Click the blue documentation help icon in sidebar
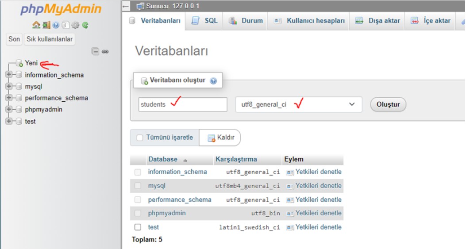This screenshot has height=249, width=466. tap(56, 26)
